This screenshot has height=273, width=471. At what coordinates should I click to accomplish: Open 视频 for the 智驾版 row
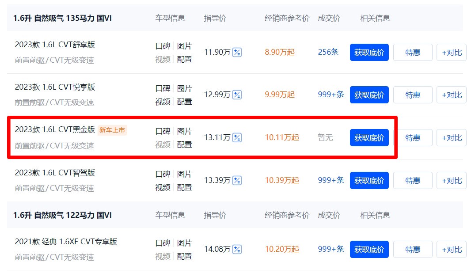pos(163,187)
